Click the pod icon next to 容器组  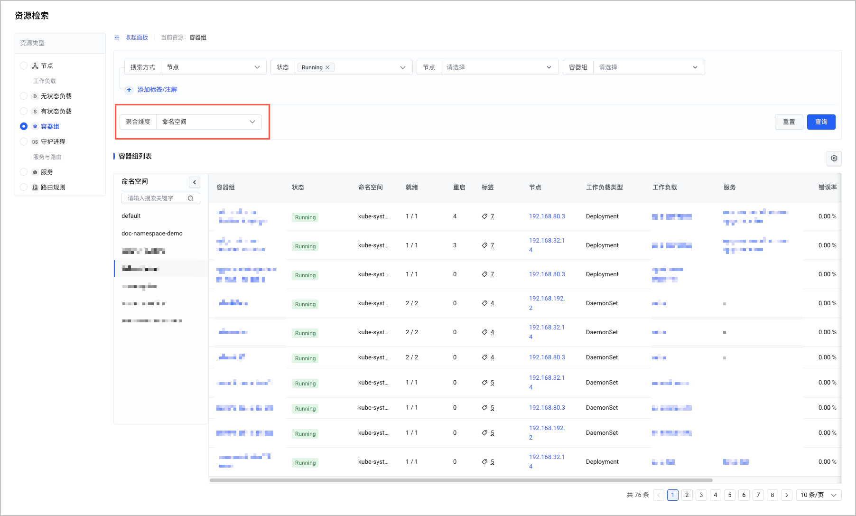pos(35,127)
